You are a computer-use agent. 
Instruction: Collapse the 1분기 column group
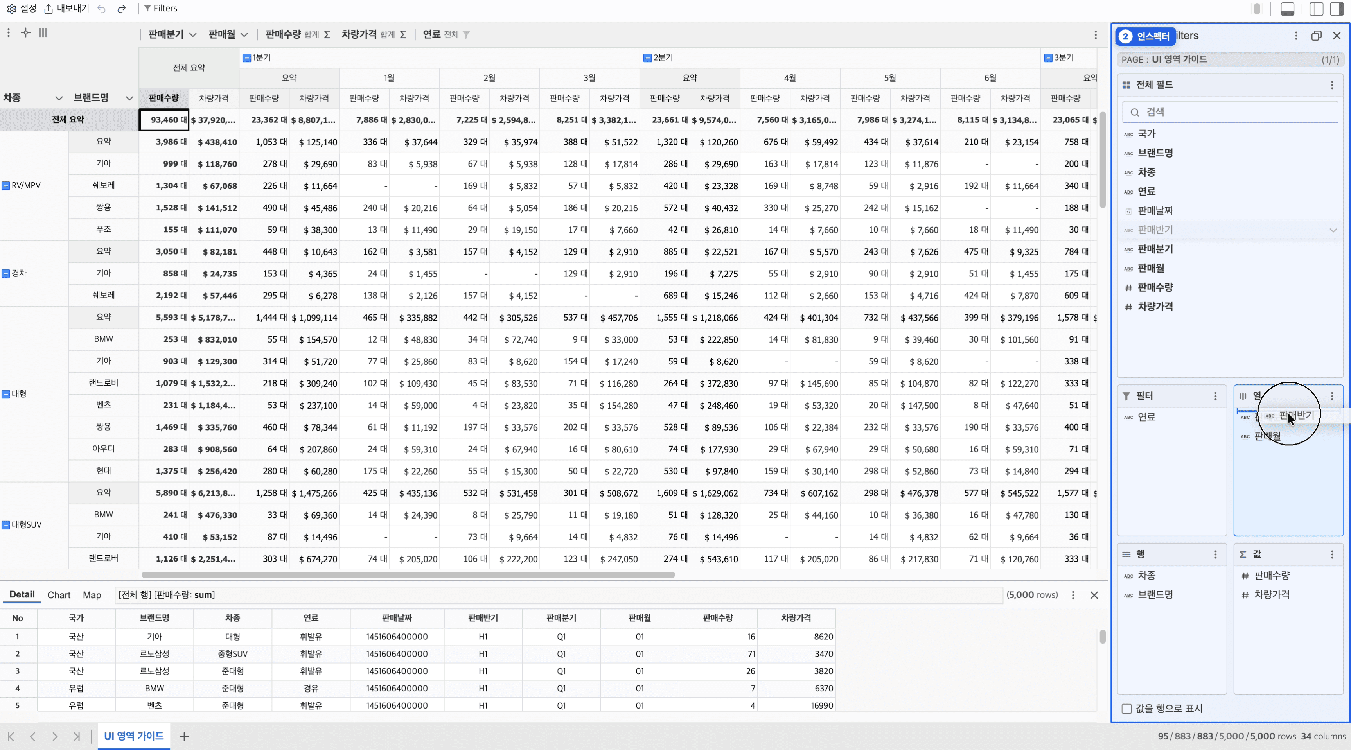pyautogui.click(x=246, y=58)
